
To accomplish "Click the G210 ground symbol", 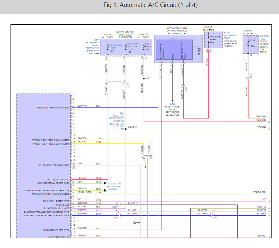I will coord(172,101).
